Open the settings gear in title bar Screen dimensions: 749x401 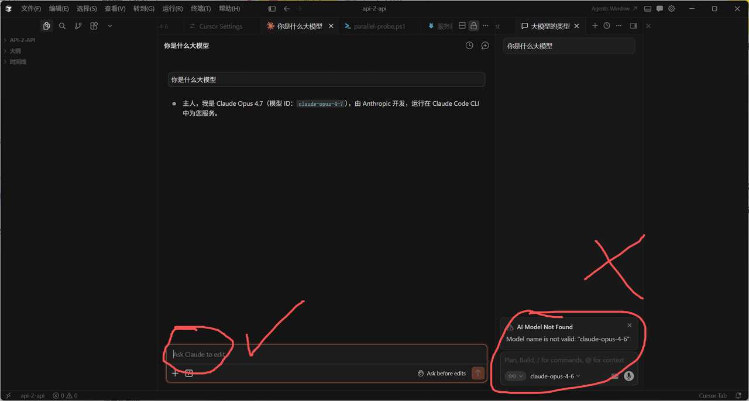click(x=672, y=9)
